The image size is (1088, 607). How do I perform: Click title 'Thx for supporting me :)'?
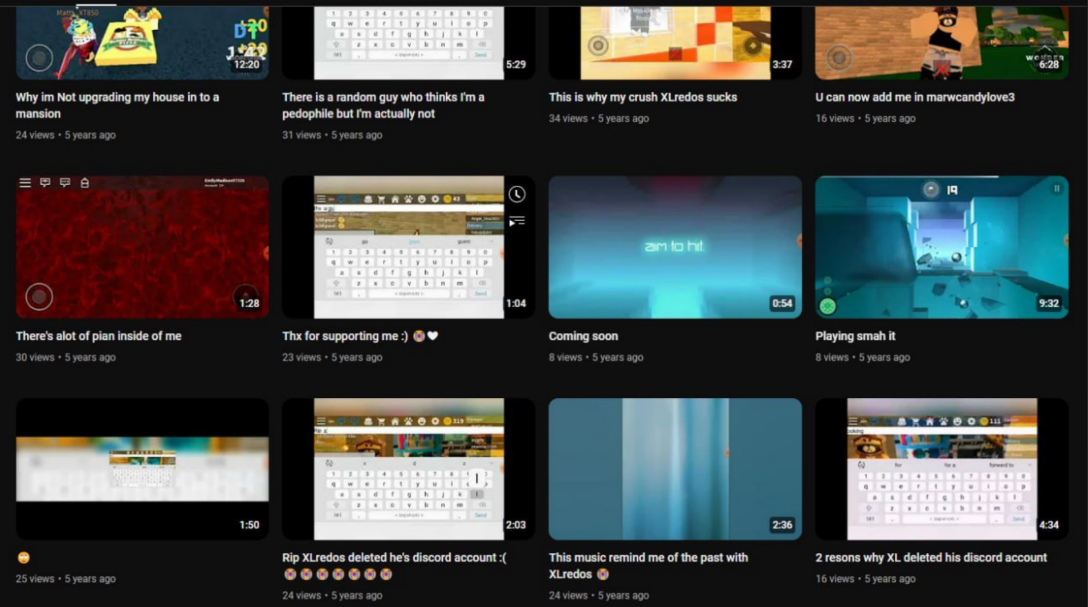click(360, 336)
